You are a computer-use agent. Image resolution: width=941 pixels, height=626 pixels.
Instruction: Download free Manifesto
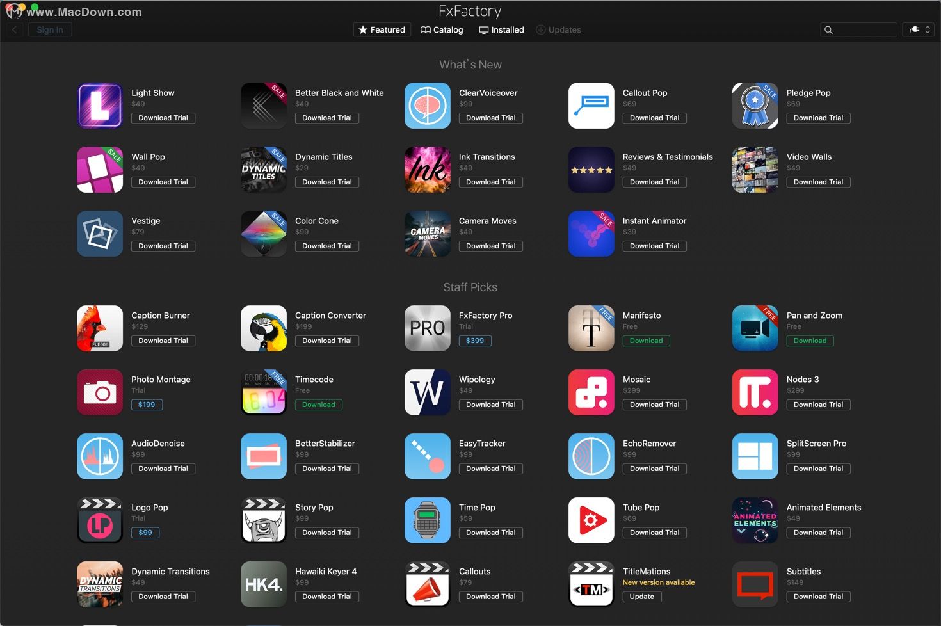pos(647,341)
